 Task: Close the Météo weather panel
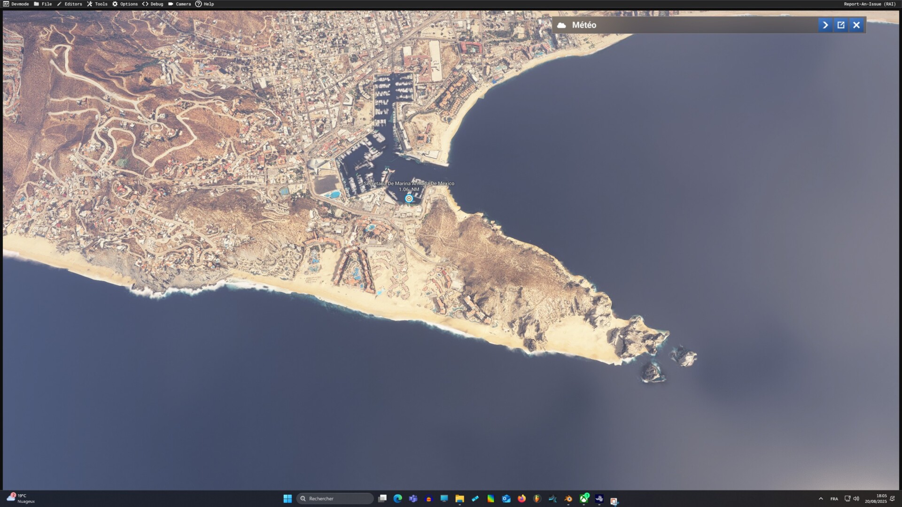[856, 25]
